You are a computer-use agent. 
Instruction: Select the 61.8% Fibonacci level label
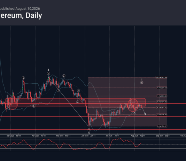(x=162, y=96)
